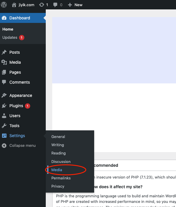Click the Media library icon in sidebar
The image size is (176, 207).
tap(4, 62)
